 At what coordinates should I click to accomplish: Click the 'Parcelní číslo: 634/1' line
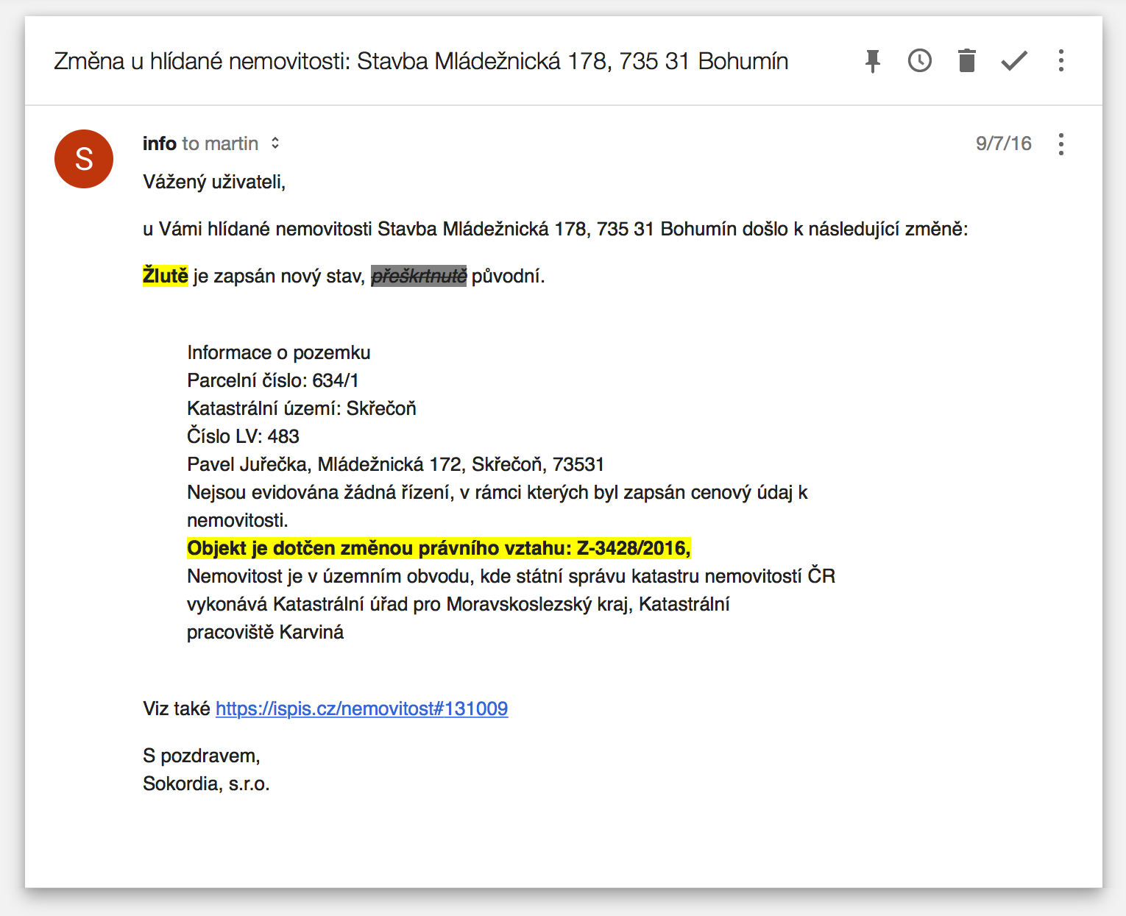(x=273, y=380)
